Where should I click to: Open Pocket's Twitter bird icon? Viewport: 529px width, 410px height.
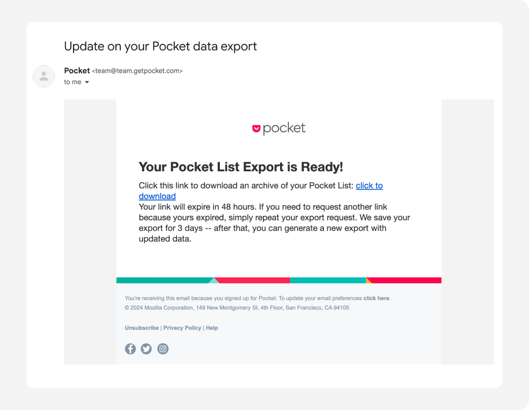pos(146,348)
